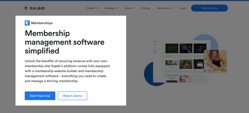Click the heading Membership management software simplified

[x=64, y=42]
